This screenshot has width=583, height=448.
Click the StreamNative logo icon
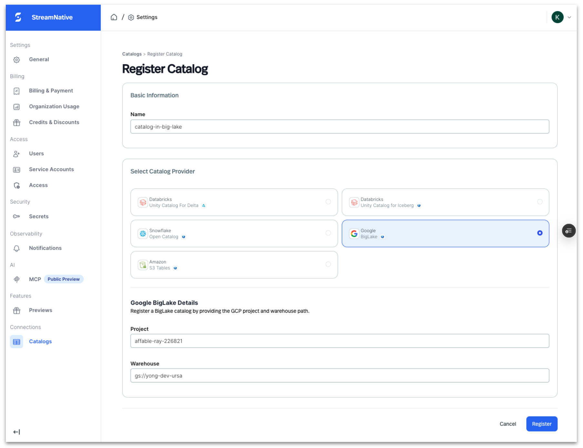click(18, 17)
